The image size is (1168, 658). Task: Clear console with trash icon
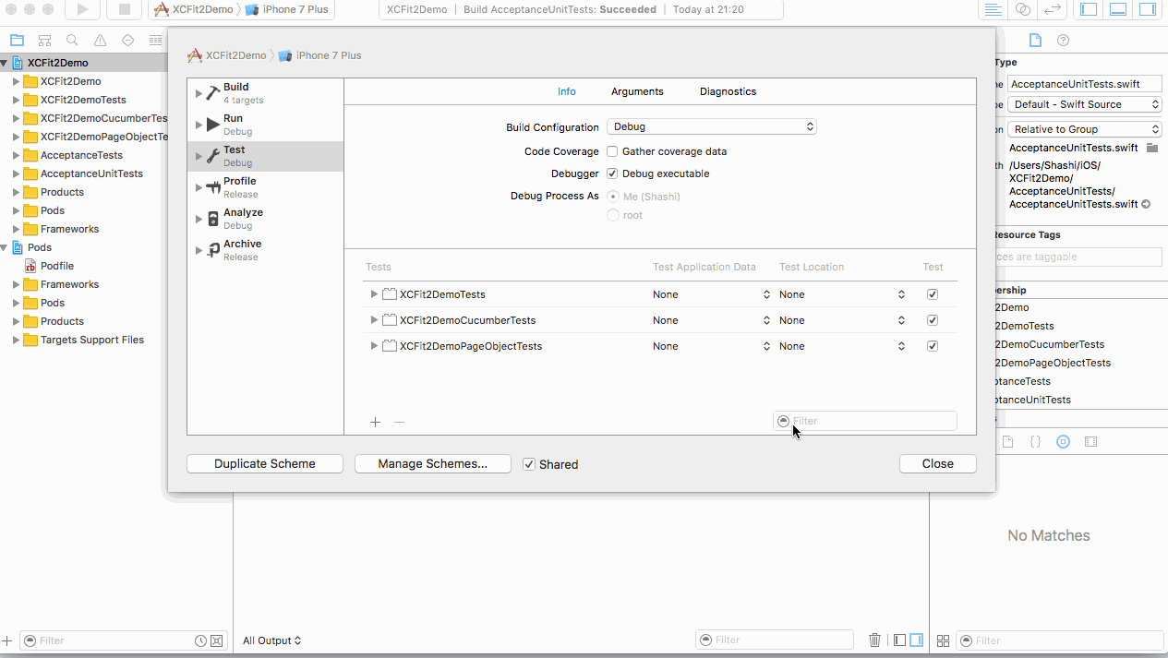point(874,640)
